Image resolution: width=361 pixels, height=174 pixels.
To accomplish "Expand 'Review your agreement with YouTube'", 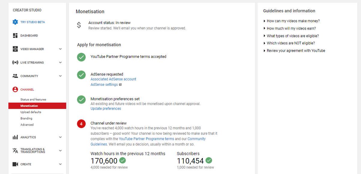I will tap(294, 51).
